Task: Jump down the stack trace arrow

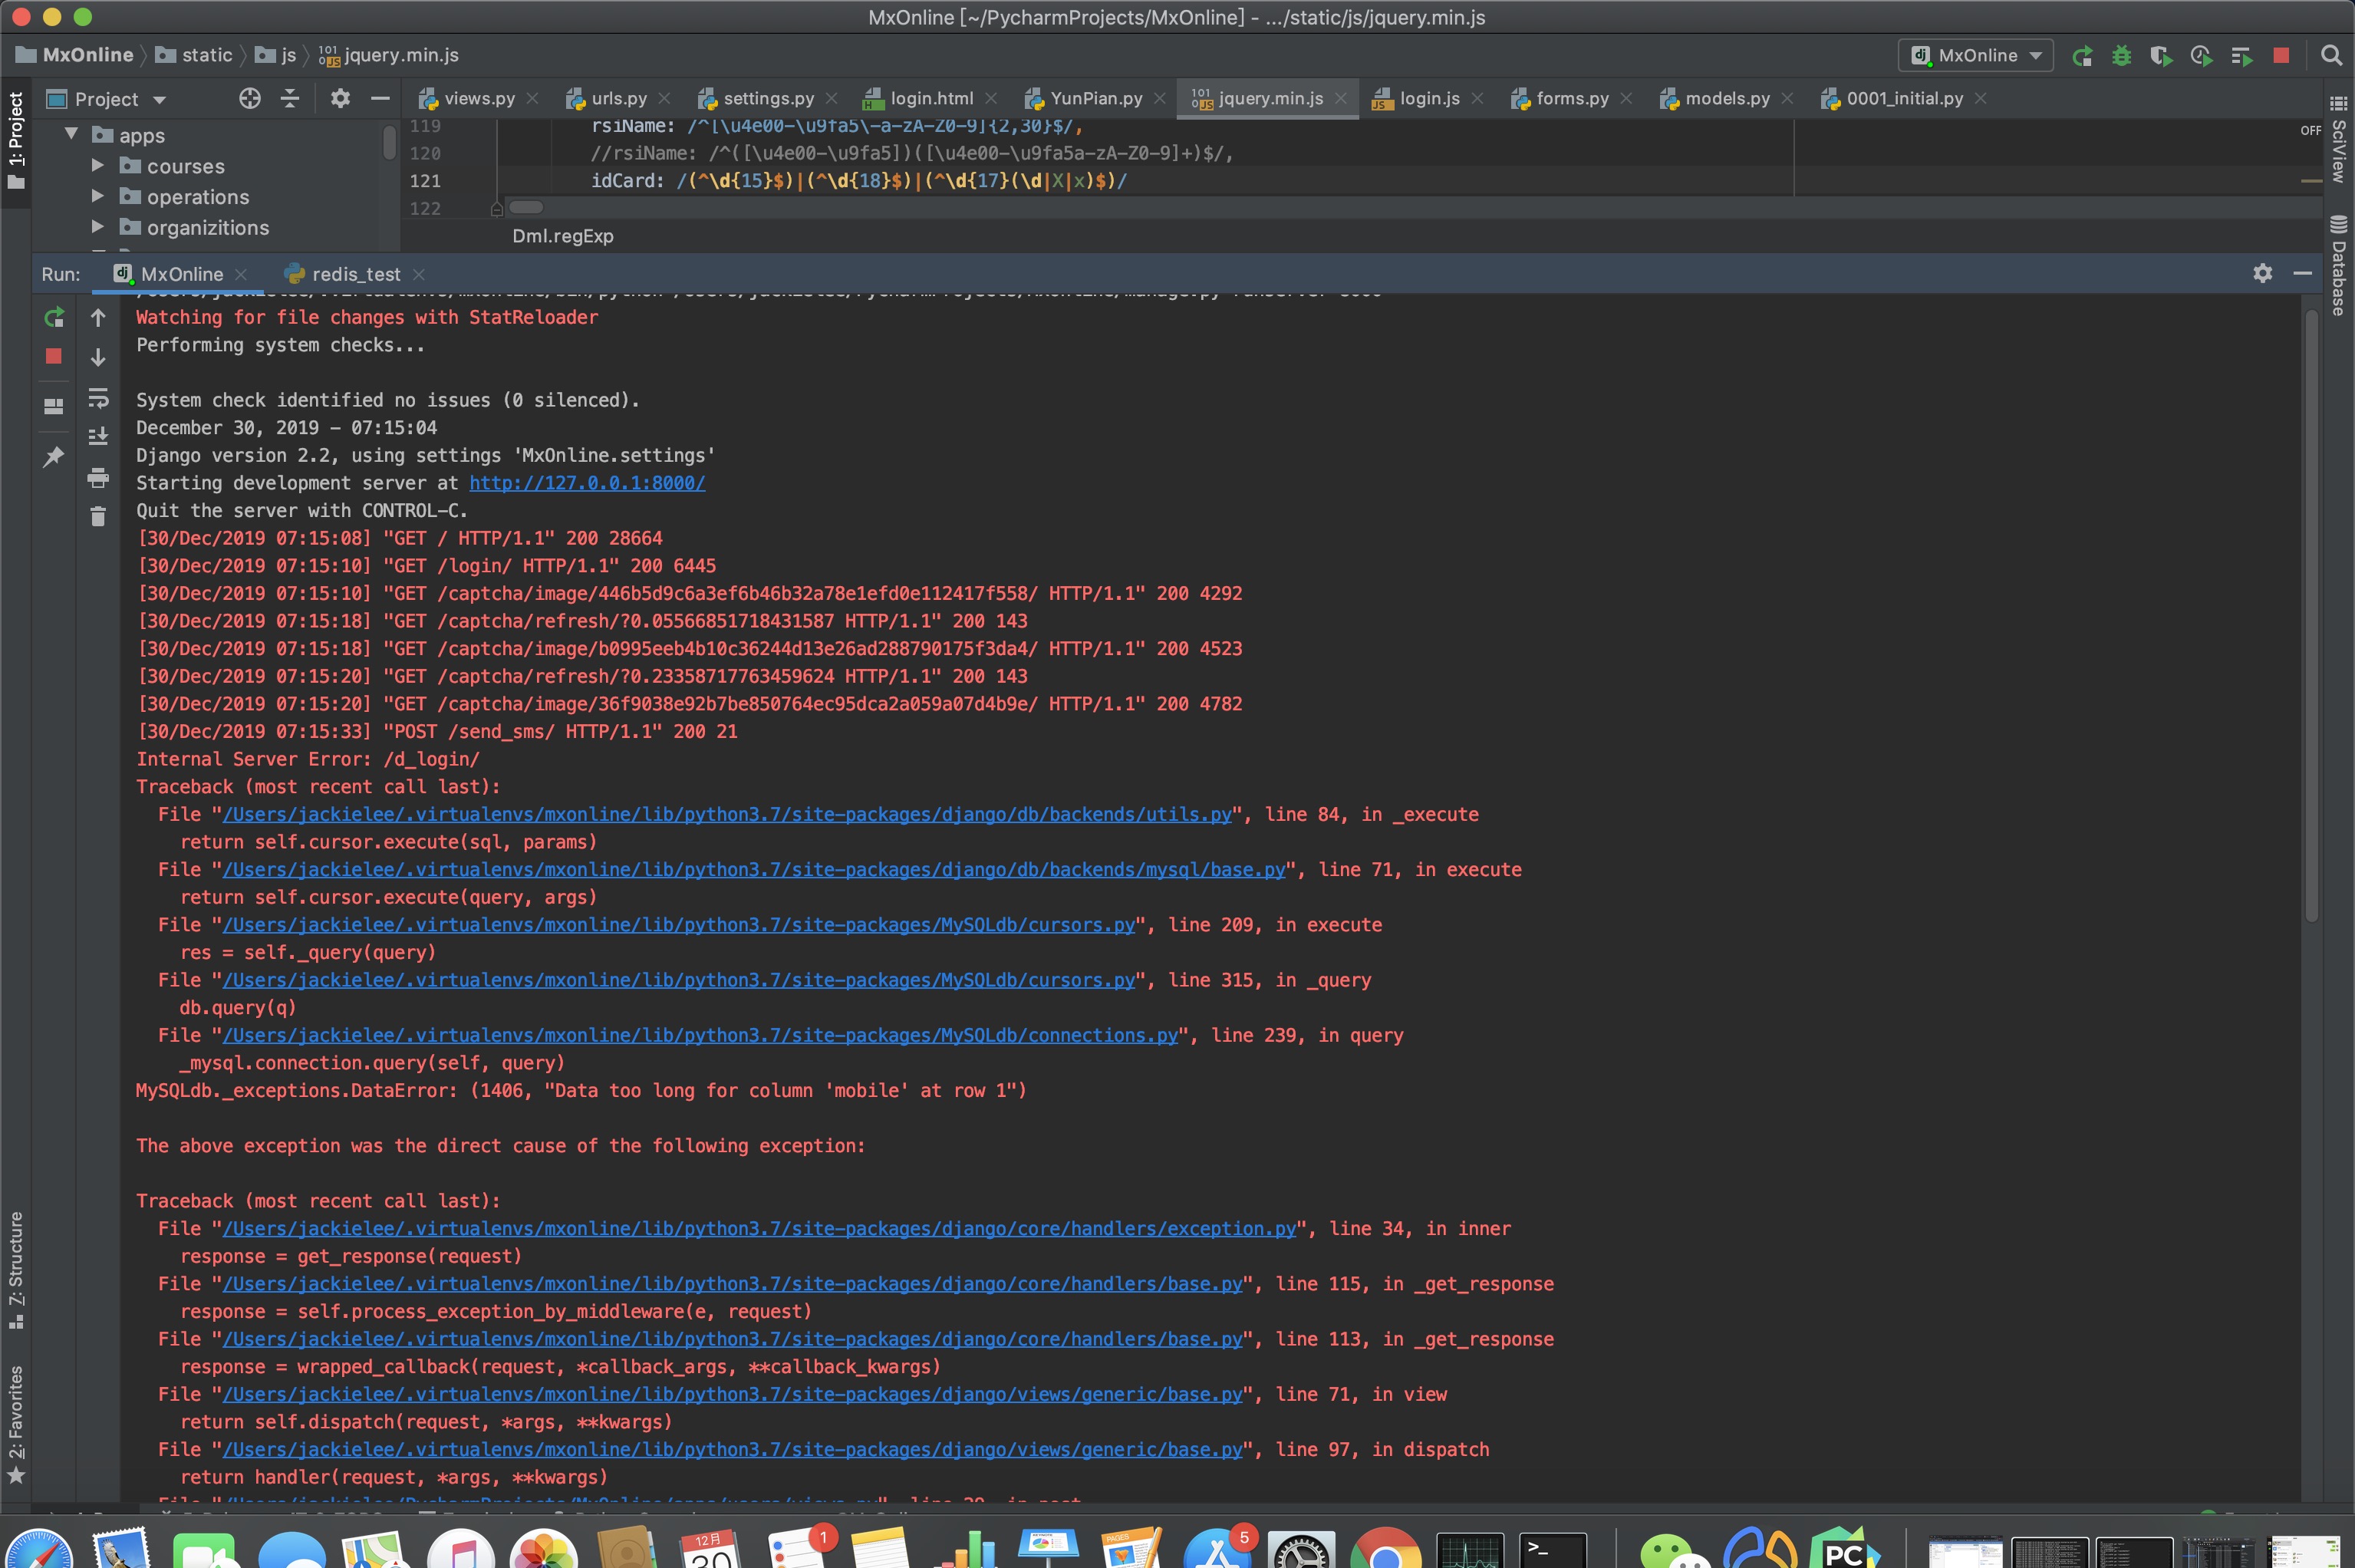Action: [x=98, y=357]
